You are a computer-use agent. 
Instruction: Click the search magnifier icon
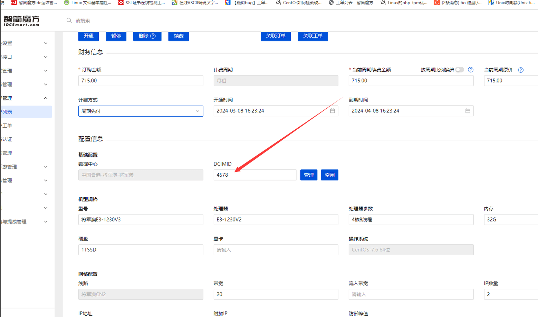69,20
